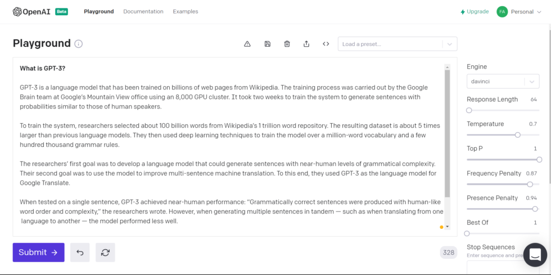The height and width of the screenshot is (275, 551).
Task: Regenerate completion with refresh button
Action: [x=105, y=253]
